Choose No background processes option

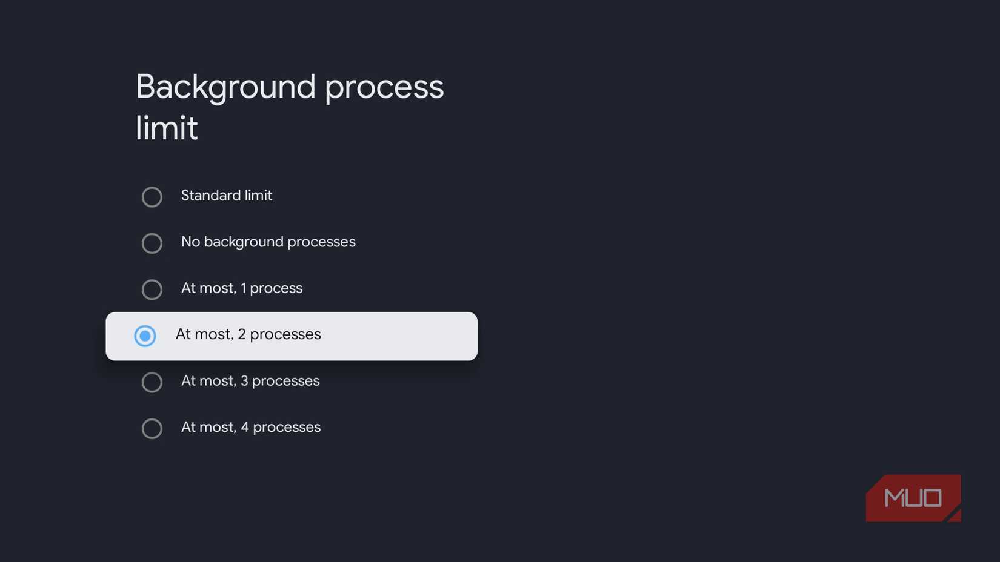[152, 243]
